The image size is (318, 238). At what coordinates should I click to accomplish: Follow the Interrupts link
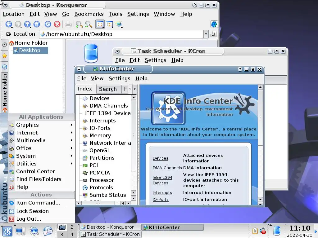pyautogui.click(x=162, y=193)
